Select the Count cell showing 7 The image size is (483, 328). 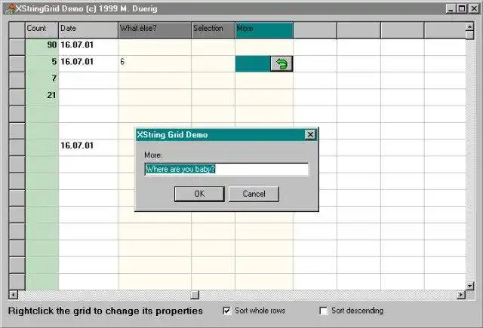(x=42, y=81)
